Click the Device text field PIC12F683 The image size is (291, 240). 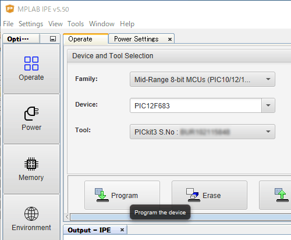coord(196,105)
